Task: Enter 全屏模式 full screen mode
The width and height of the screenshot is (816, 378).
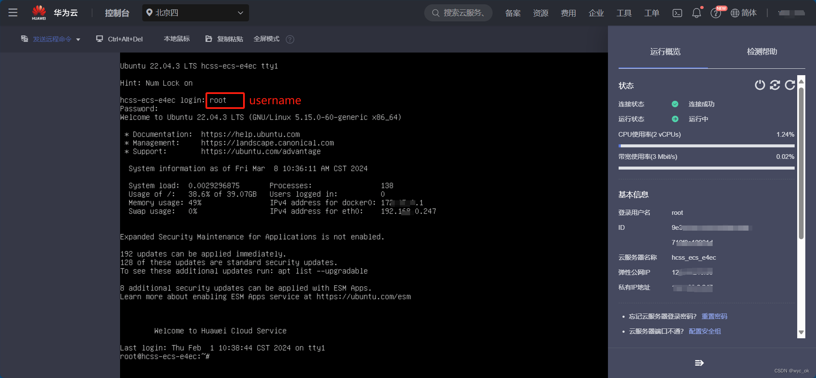Action: tap(267, 39)
